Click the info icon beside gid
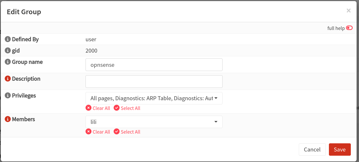Image resolution: width=359 pixels, height=162 pixels. [7, 50]
